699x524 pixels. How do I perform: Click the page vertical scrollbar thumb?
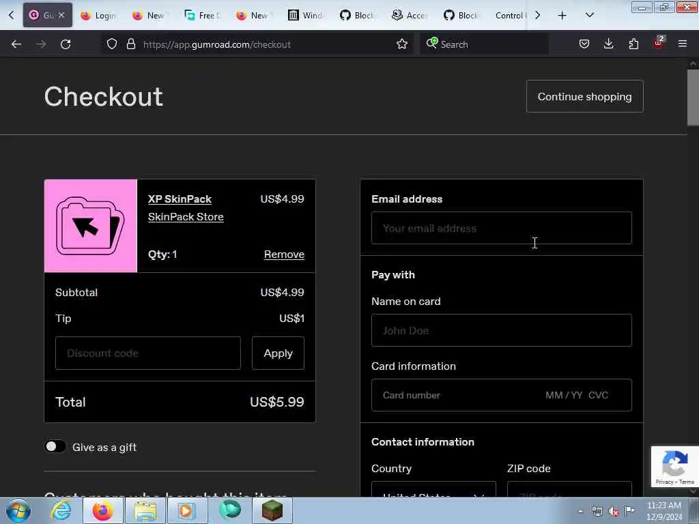[693, 98]
